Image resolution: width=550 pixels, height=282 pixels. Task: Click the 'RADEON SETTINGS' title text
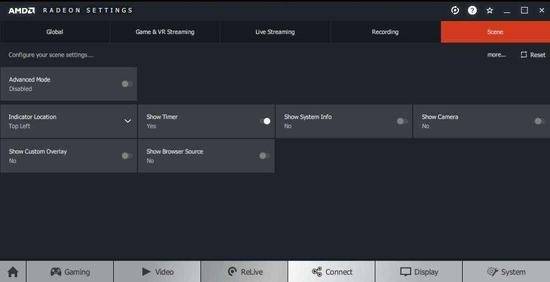pyautogui.click(x=88, y=11)
